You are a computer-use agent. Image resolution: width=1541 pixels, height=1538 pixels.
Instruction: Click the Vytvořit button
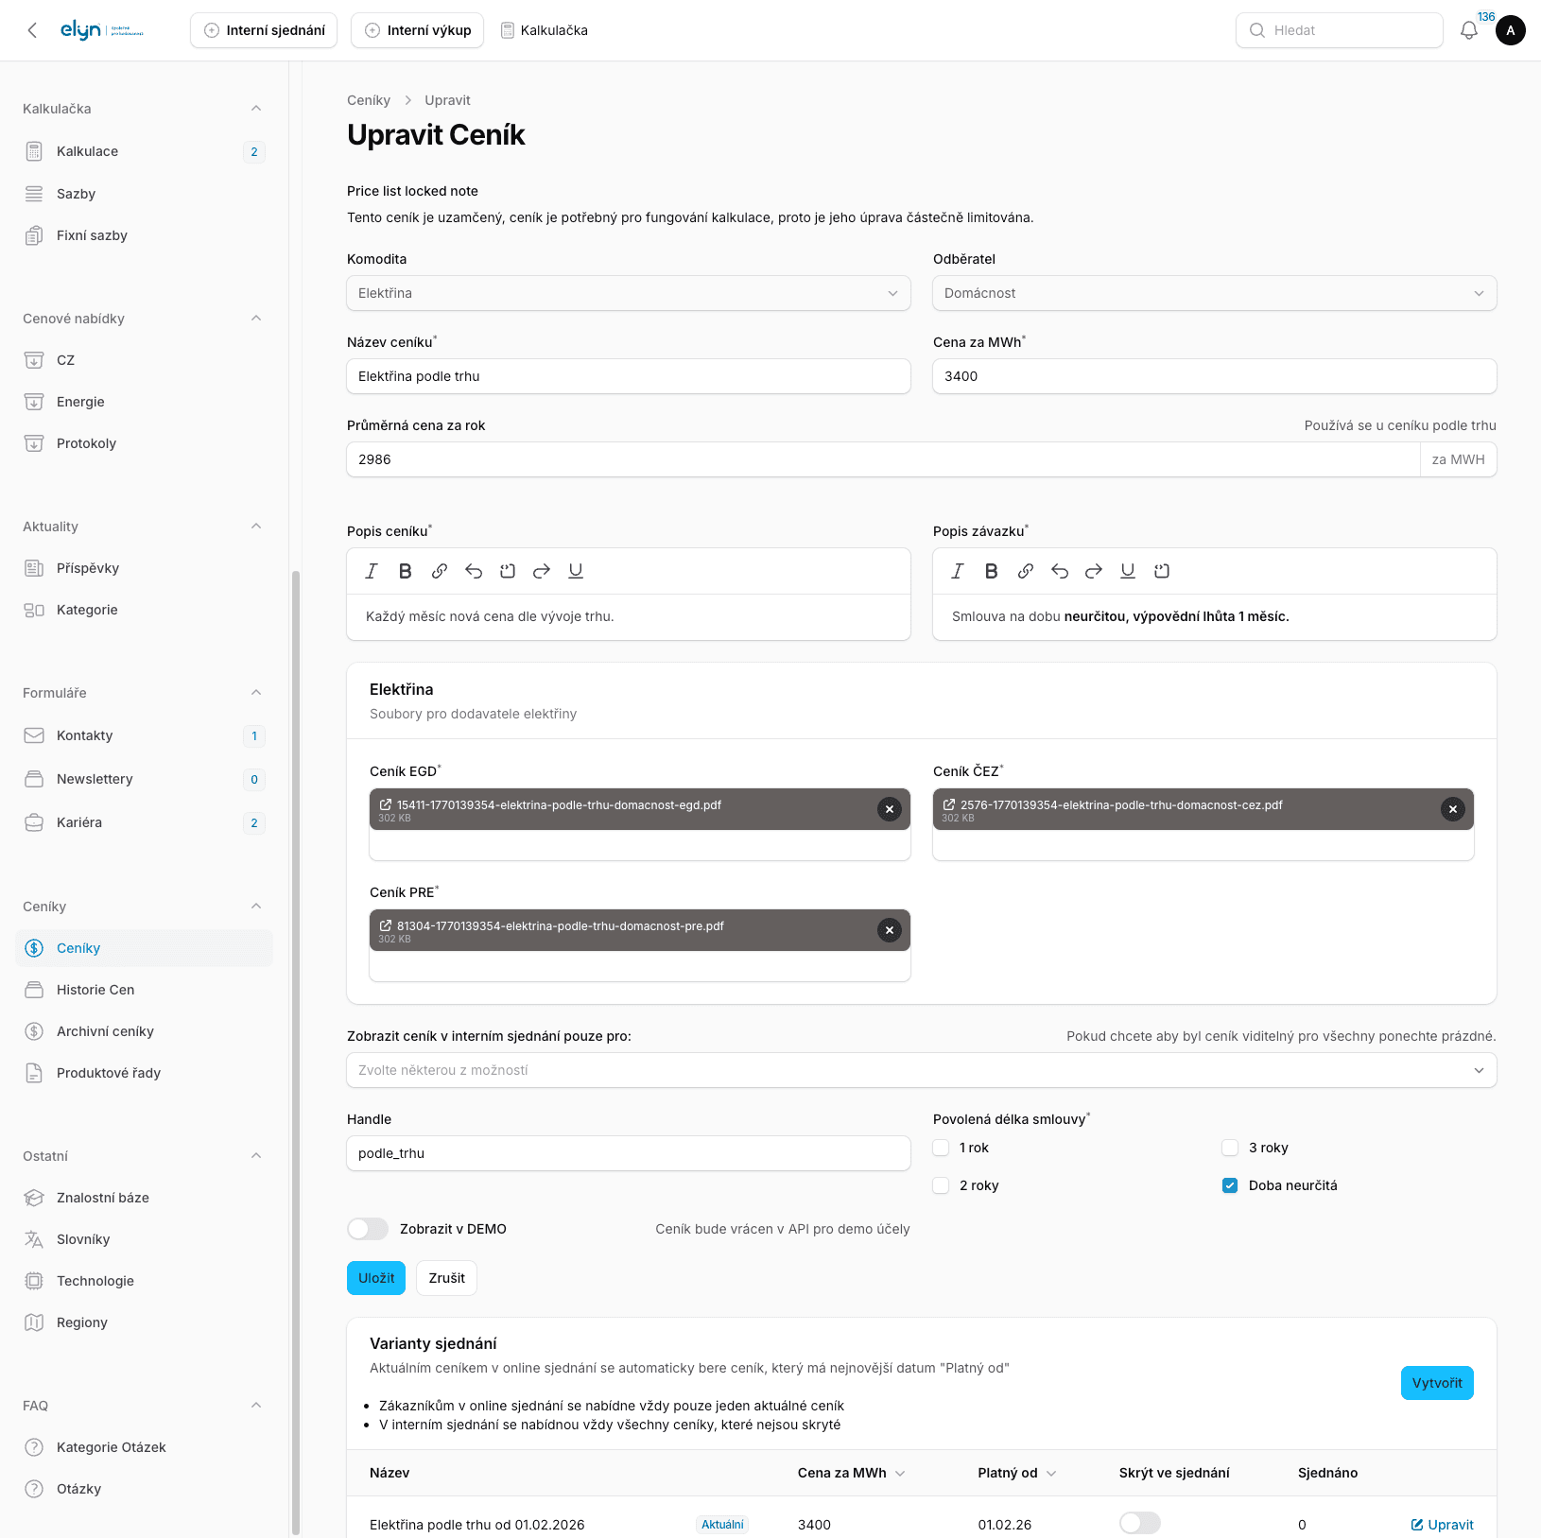pyautogui.click(x=1436, y=1383)
